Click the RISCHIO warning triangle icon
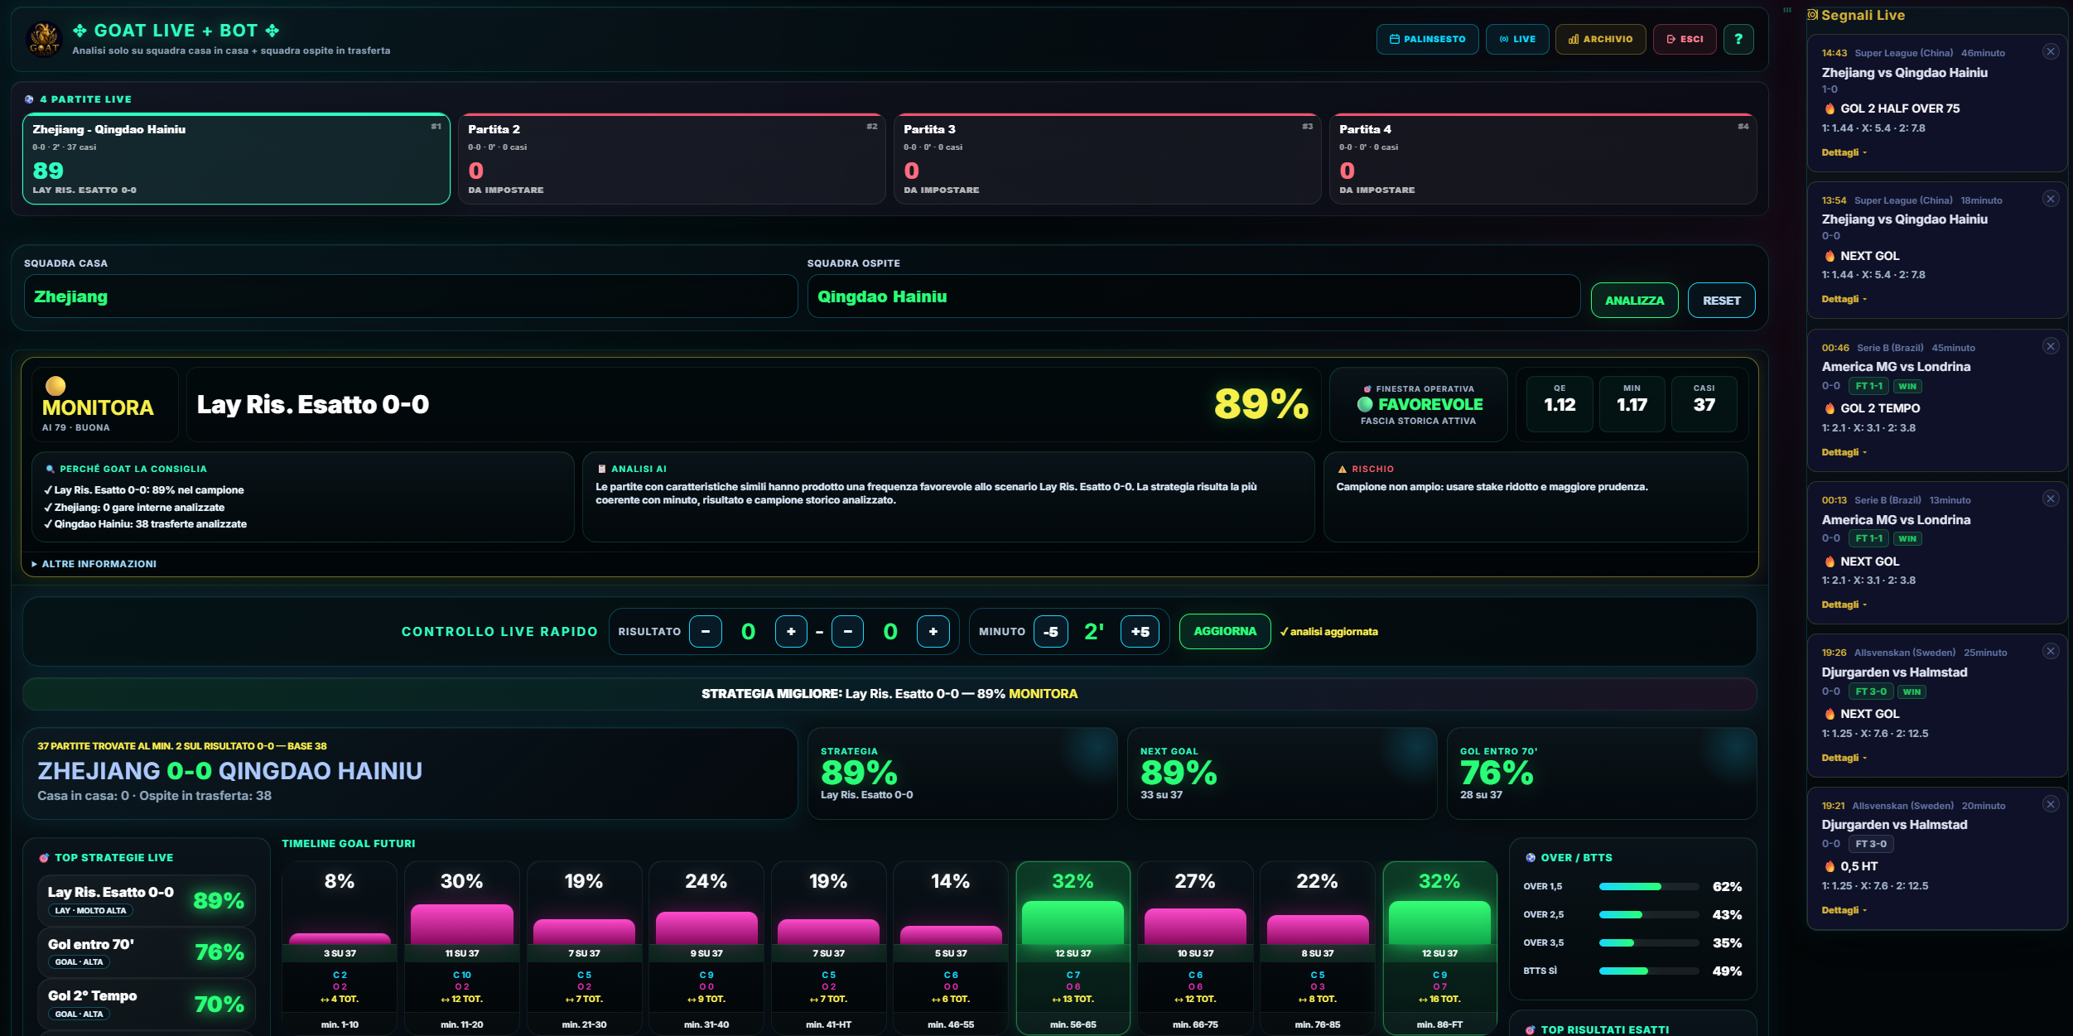Screen dimensions: 2073x1036 (1343, 469)
